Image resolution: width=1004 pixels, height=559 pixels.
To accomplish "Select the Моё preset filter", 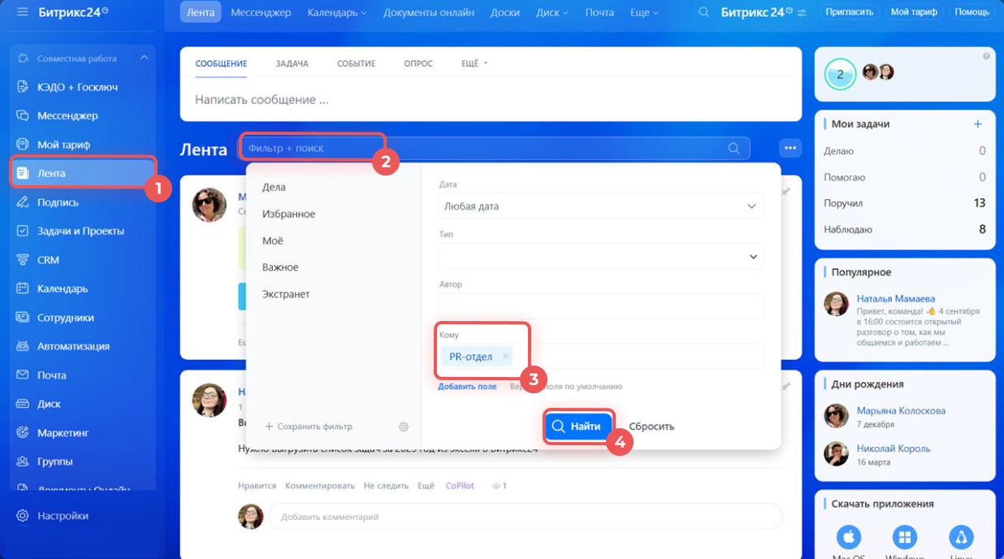I will 272,240.
